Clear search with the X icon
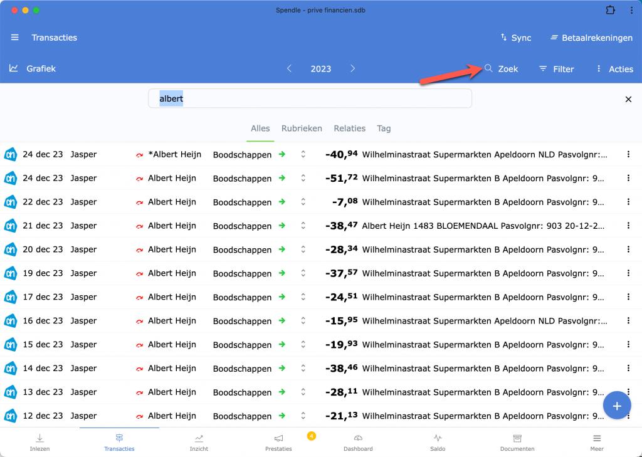 [628, 99]
